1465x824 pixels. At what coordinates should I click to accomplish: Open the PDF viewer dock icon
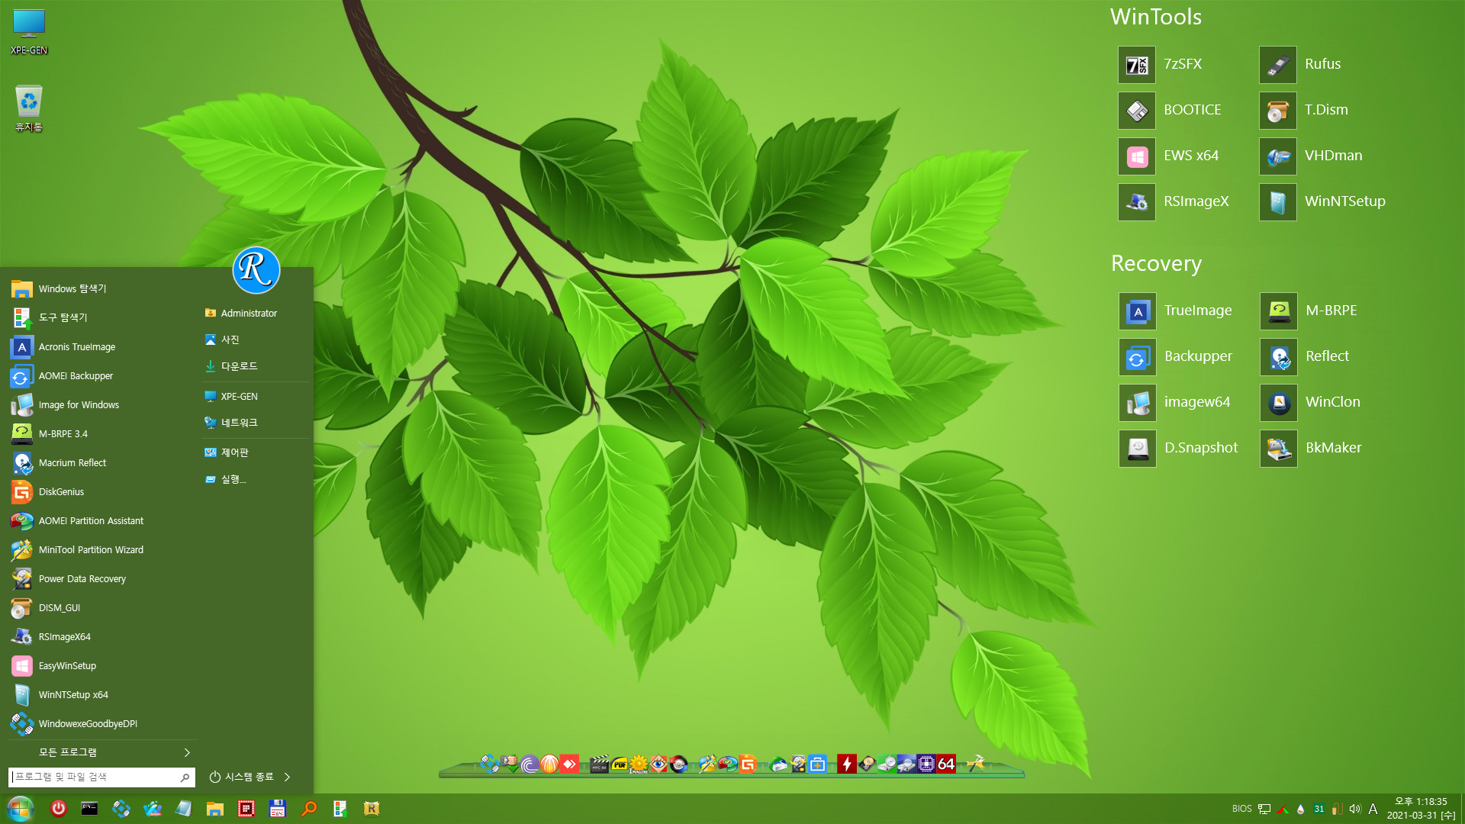[x=620, y=764]
